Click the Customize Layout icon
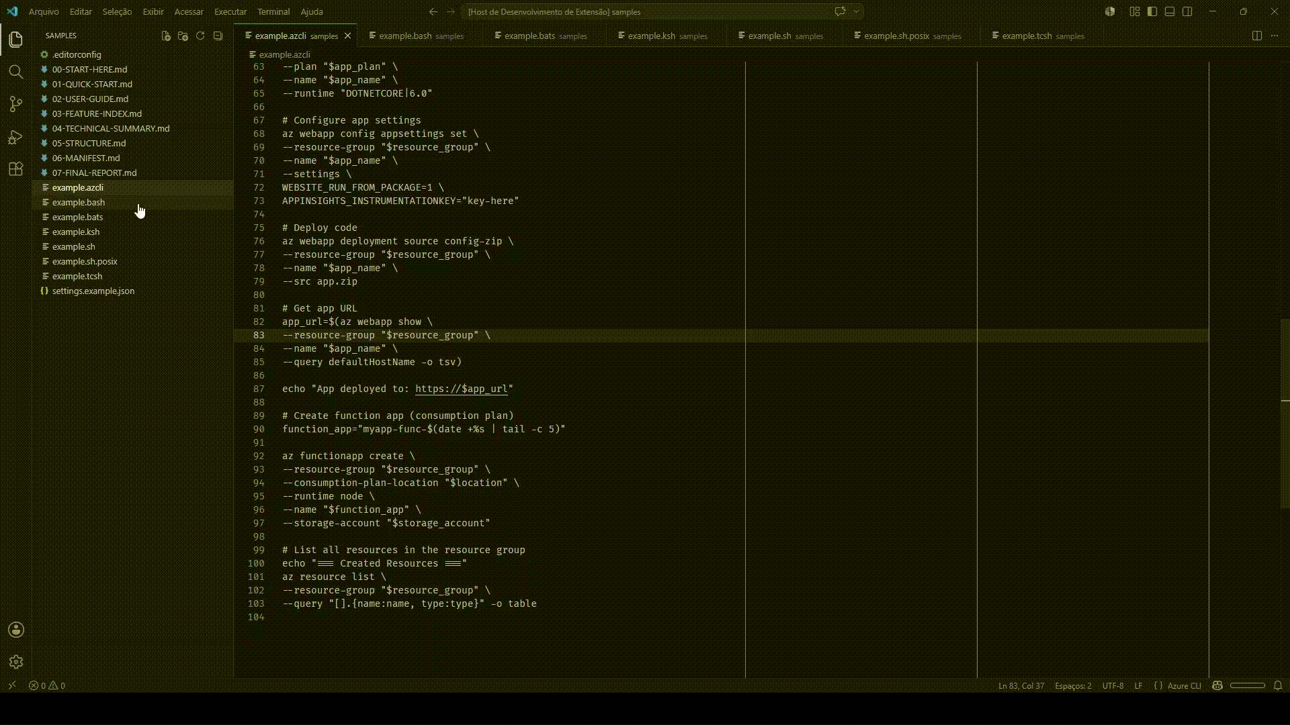The height and width of the screenshot is (725, 1290). tap(1135, 11)
